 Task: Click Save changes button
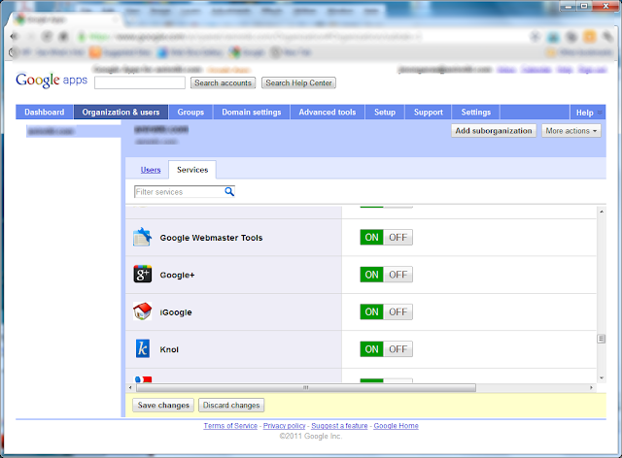point(163,406)
